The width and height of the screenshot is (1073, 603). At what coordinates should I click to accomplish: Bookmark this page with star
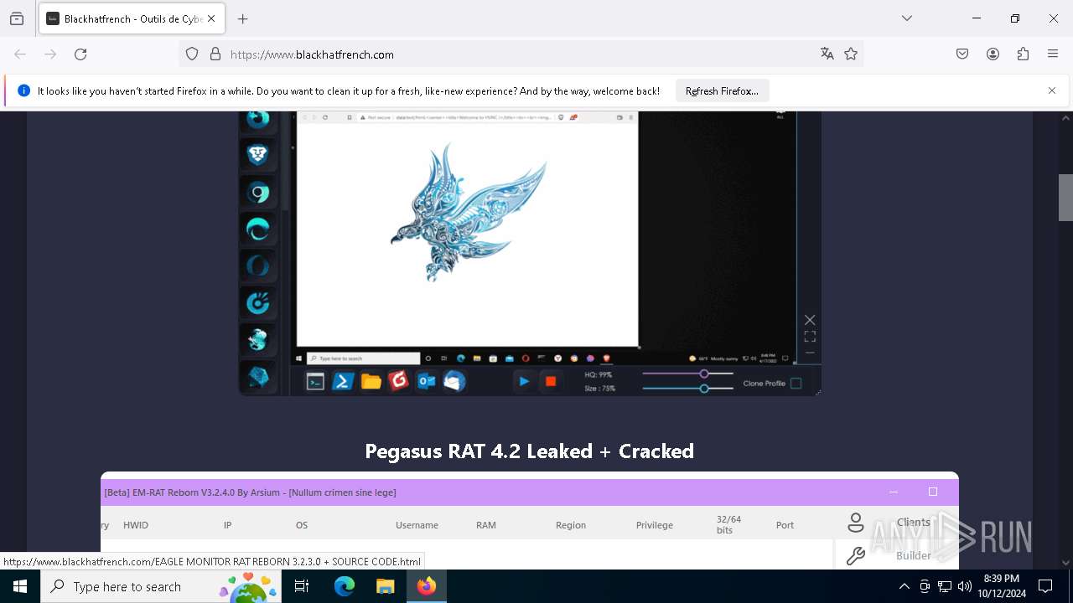(851, 54)
